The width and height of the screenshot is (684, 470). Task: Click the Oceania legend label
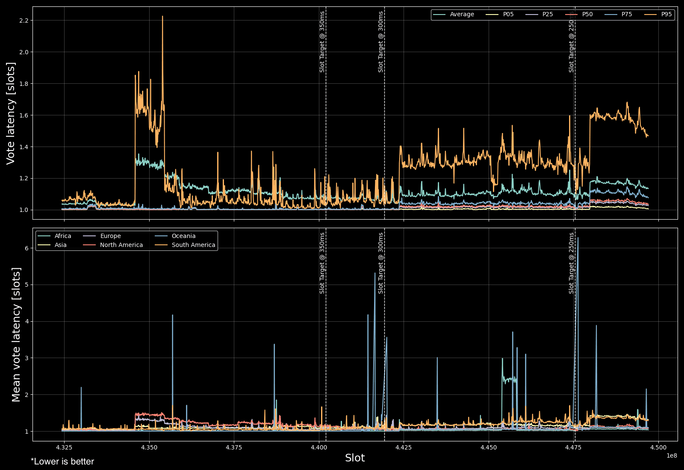[x=183, y=236]
